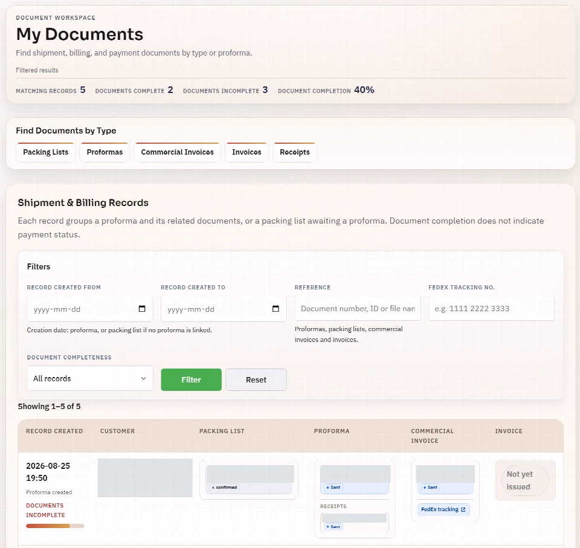Screen dimensions: 580x548
Task: Click the Reference search input
Action: (x=358, y=308)
